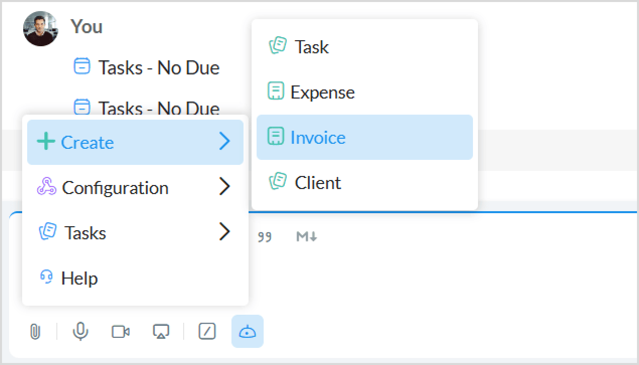The height and width of the screenshot is (365, 639).
Task: Open the Help menu item
Action: tap(79, 278)
